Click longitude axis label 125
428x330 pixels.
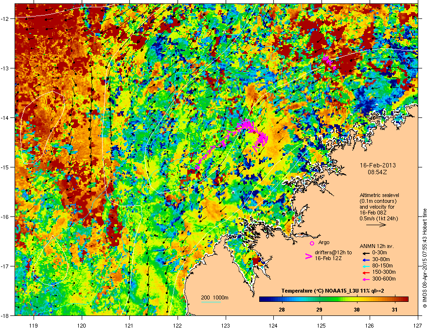coord(322,326)
